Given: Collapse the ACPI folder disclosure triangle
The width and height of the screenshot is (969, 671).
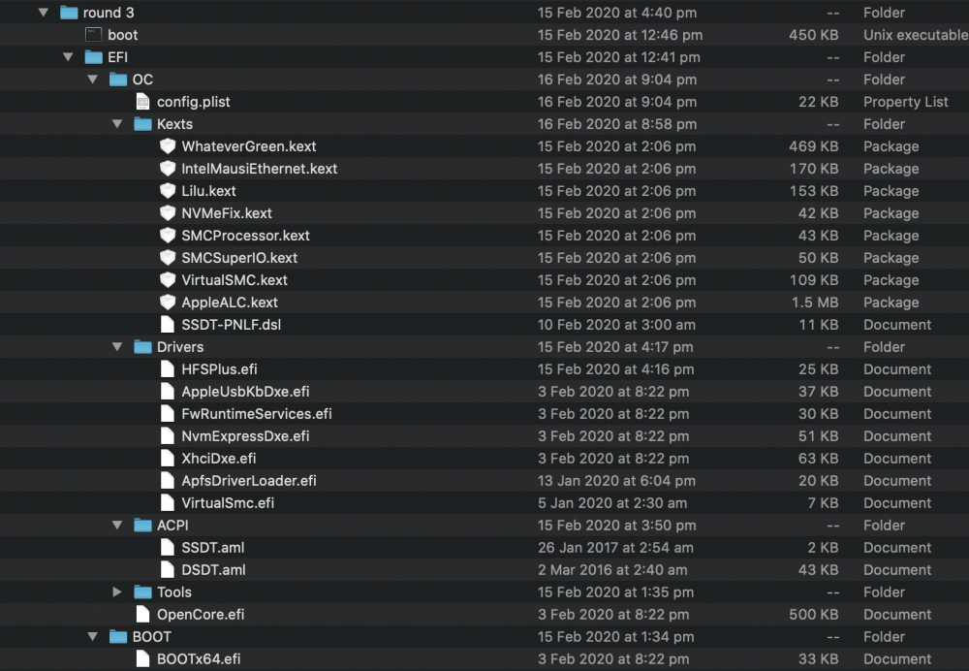Looking at the screenshot, I should point(117,525).
